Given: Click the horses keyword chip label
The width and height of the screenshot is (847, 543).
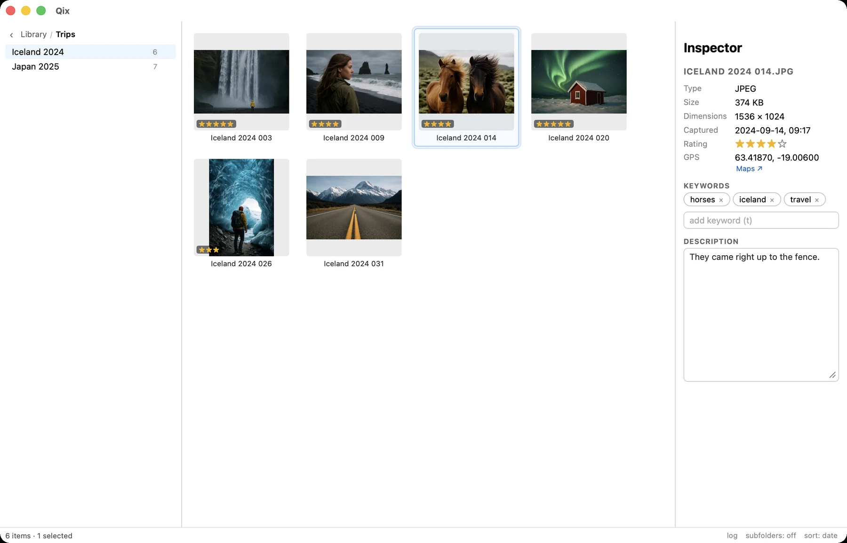Looking at the screenshot, I should [703, 200].
